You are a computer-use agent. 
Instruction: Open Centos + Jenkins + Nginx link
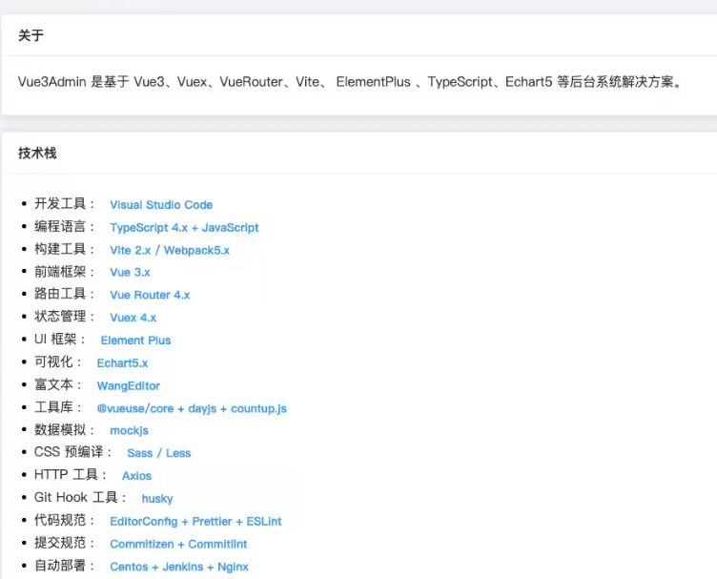[x=179, y=567]
